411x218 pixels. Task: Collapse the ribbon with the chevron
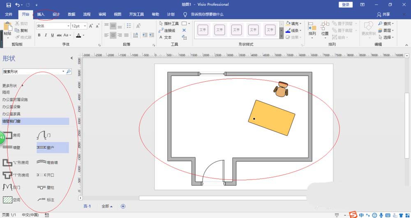[407, 45]
